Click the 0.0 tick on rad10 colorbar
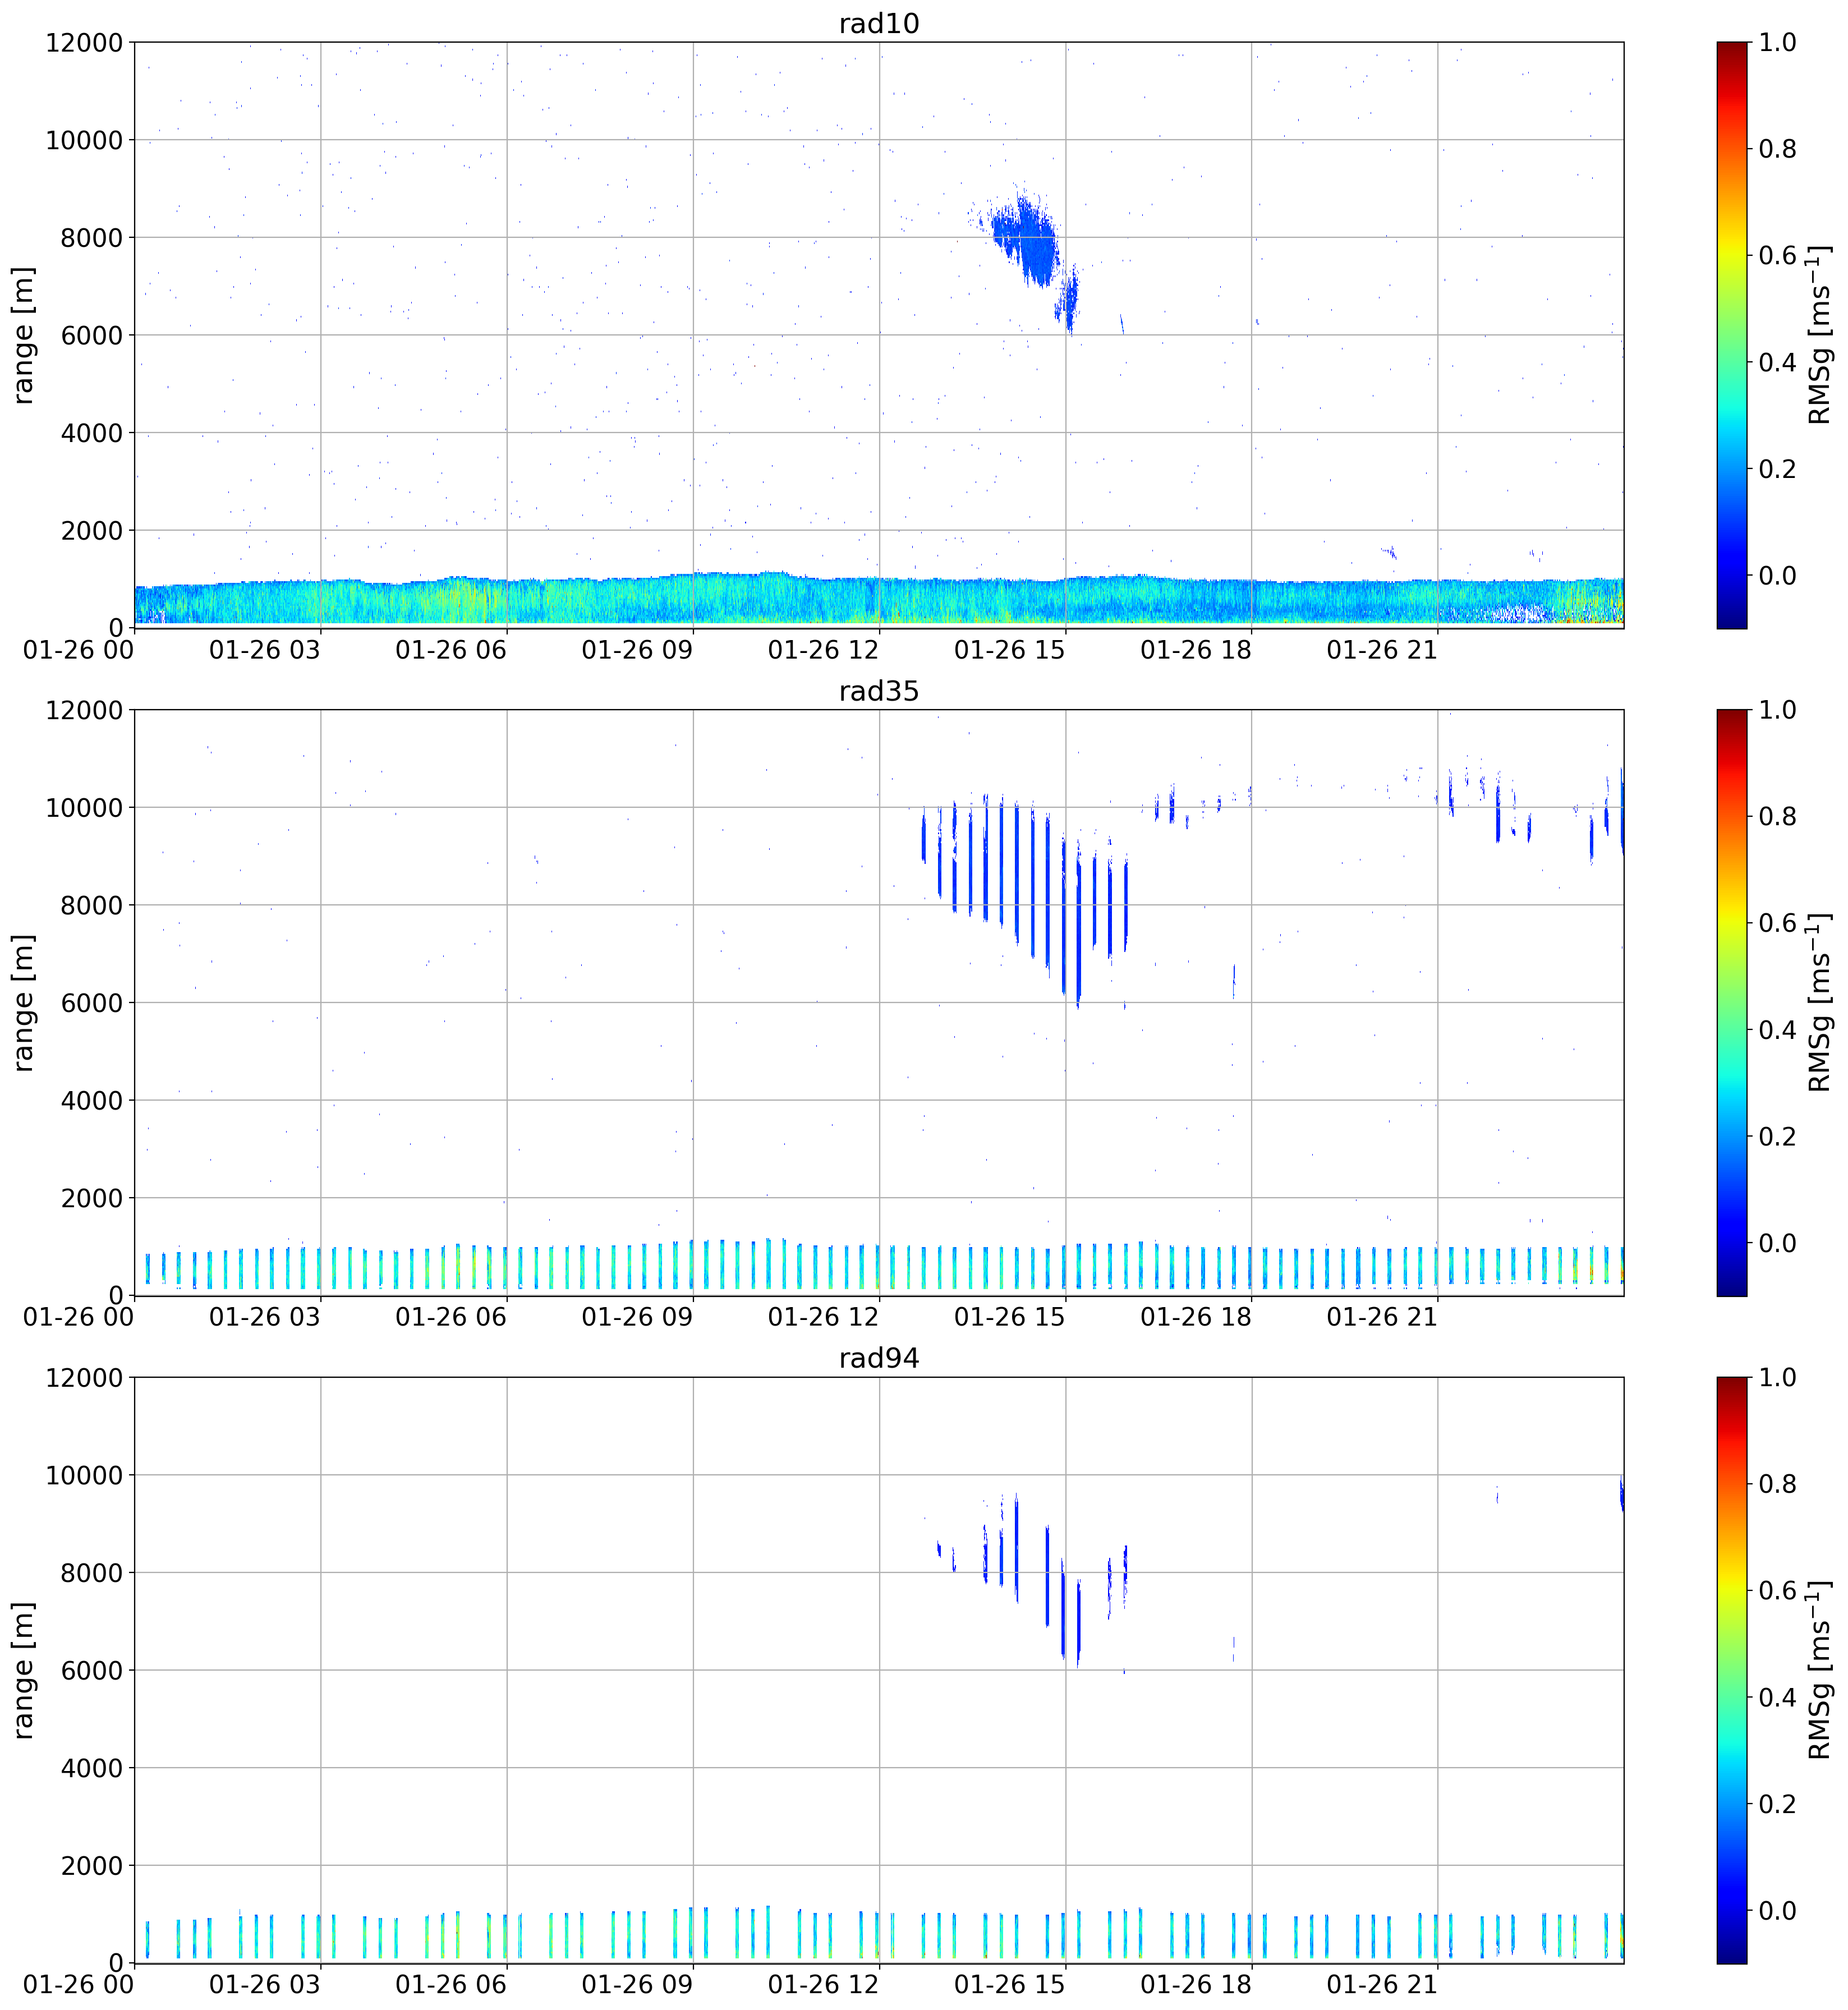This screenshot has height=2010, width=1848. point(1777,576)
